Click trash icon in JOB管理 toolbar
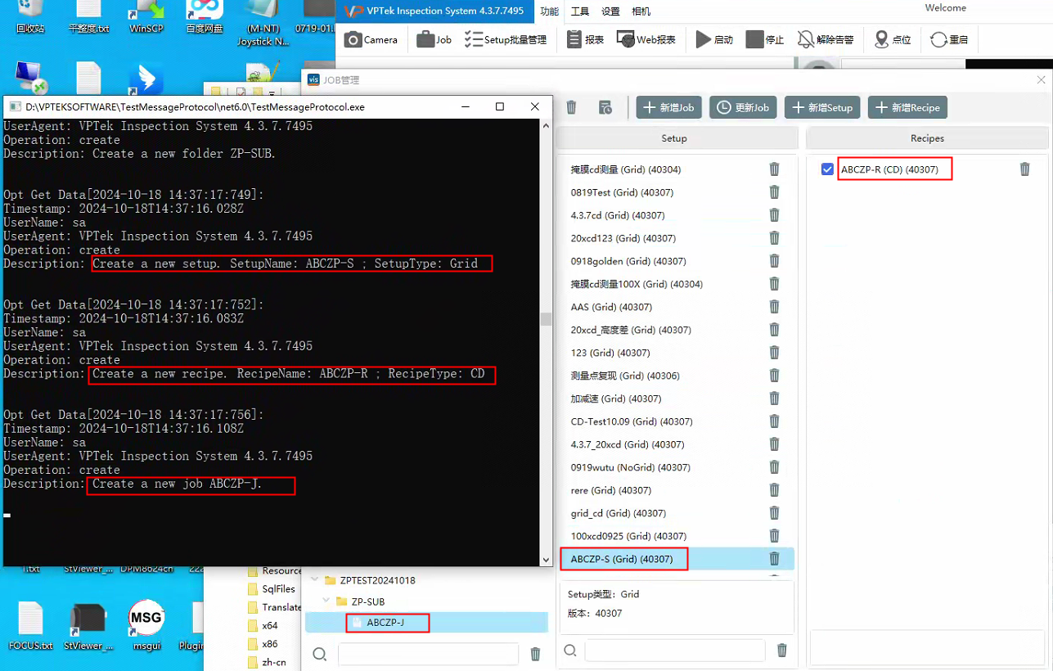1053x671 pixels. tap(572, 107)
